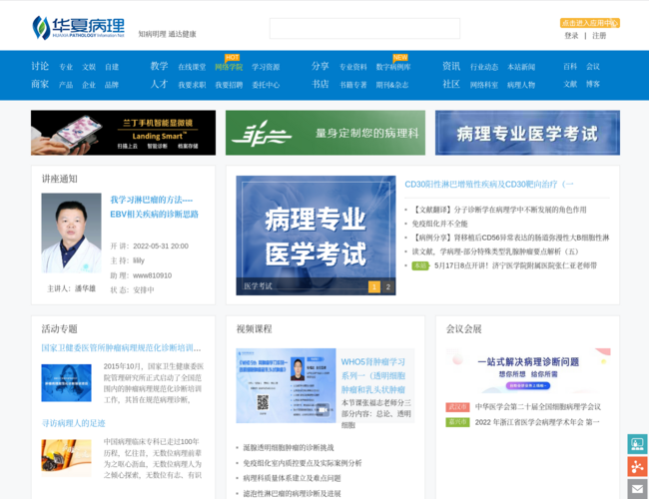Open the teal online classroom floating icon
This screenshot has height=499, width=649.
pyautogui.click(x=637, y=444)
